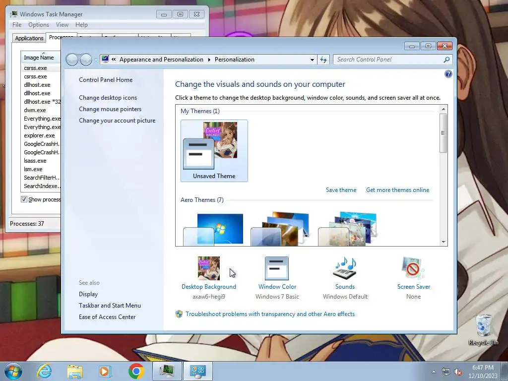Open the Start menu orb

pos(13,371)
